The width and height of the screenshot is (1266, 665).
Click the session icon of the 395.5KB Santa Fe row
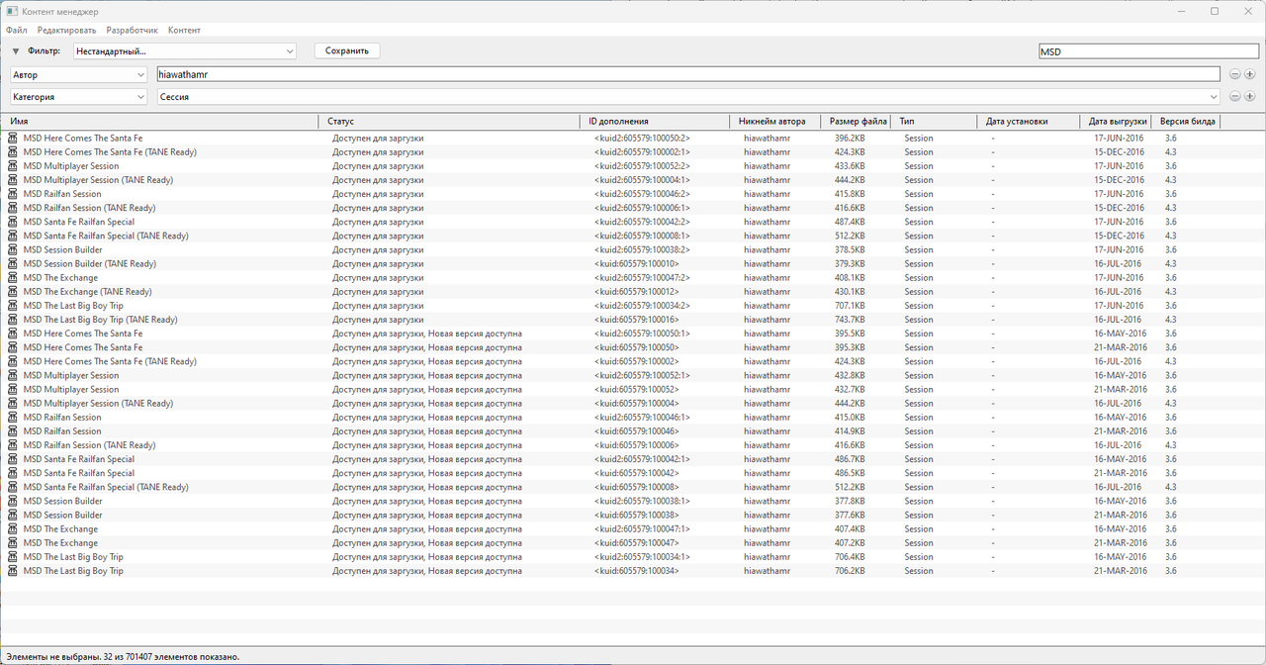(14, 333)
